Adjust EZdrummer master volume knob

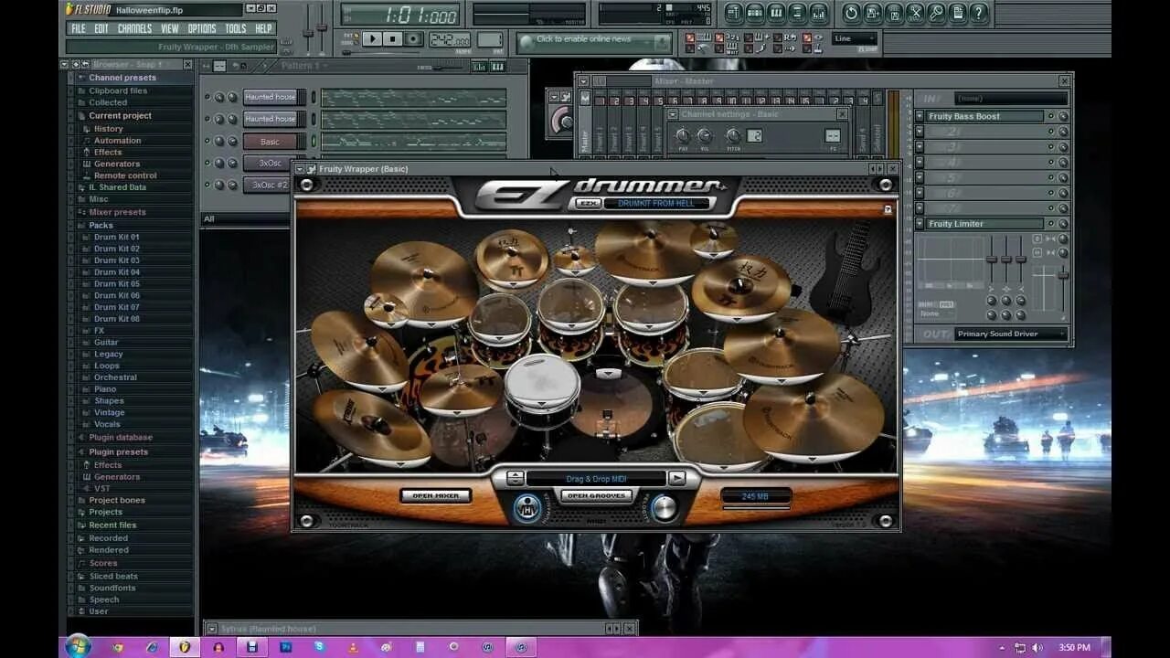pyautogui.click(x=665, y=508)
